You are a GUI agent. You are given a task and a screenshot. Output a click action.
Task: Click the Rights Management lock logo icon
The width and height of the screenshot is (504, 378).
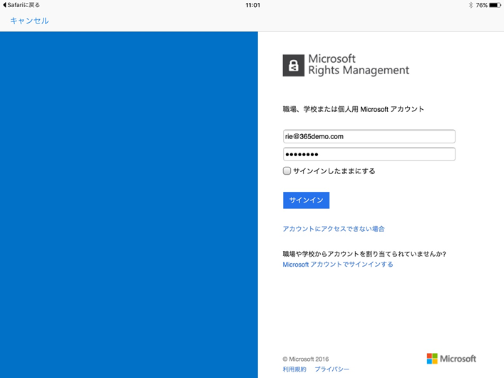point(294,66)
